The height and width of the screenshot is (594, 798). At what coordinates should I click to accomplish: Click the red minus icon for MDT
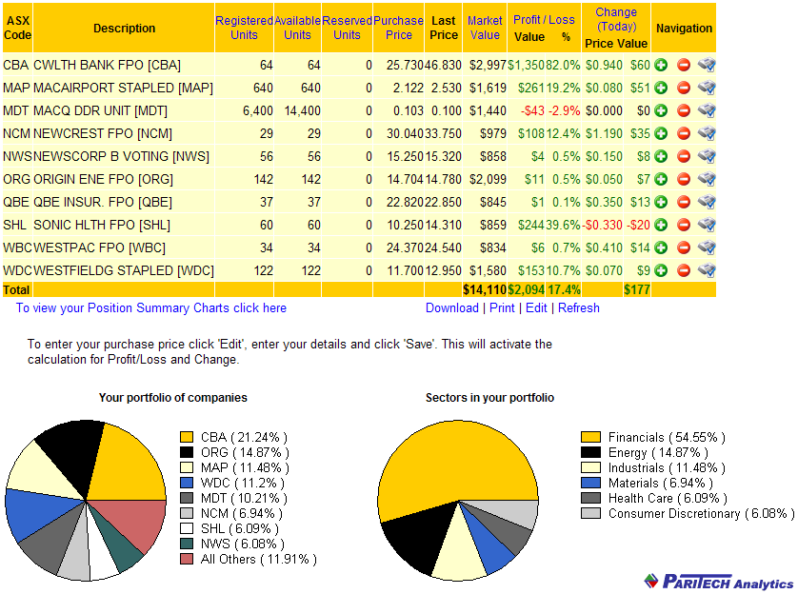pos(684,110)
